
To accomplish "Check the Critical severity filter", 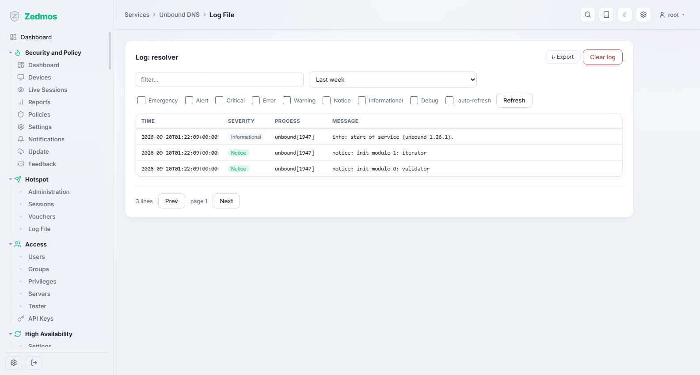I will [219, 100].
